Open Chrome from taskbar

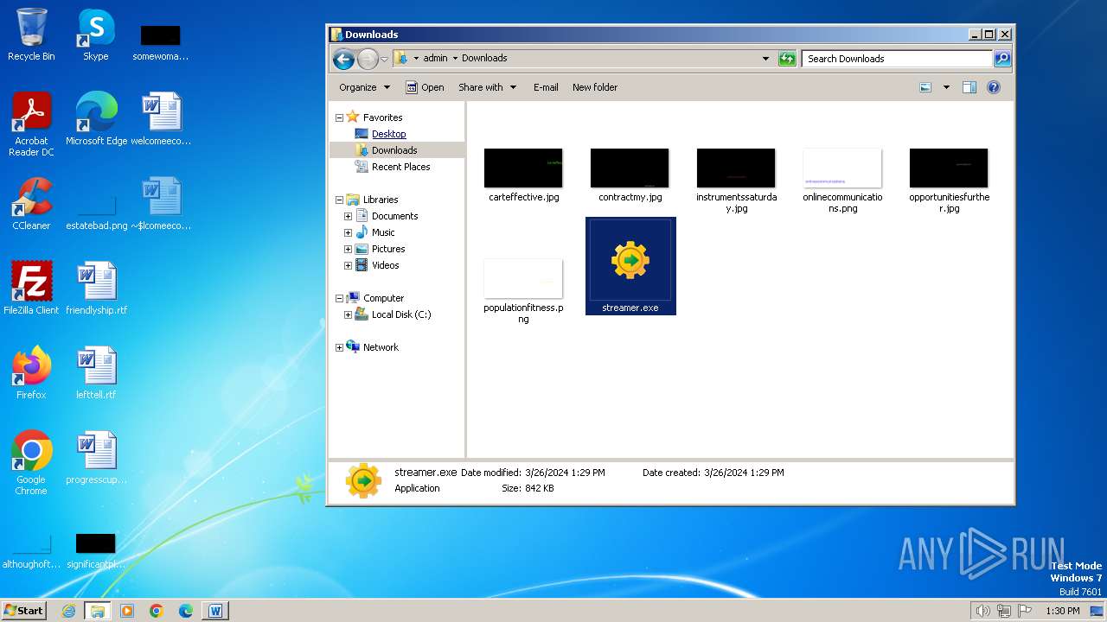coord(157,611)
